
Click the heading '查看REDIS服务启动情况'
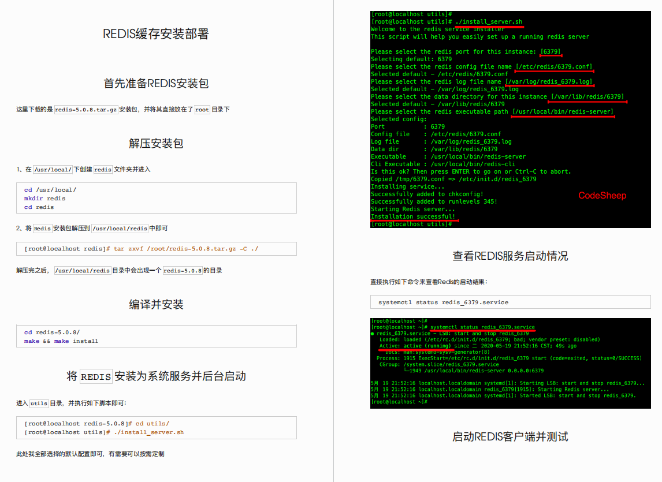[x=510, y=256]
